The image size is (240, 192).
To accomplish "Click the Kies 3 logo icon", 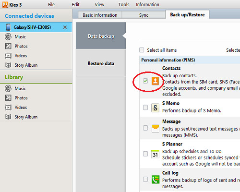I will 5,4.
